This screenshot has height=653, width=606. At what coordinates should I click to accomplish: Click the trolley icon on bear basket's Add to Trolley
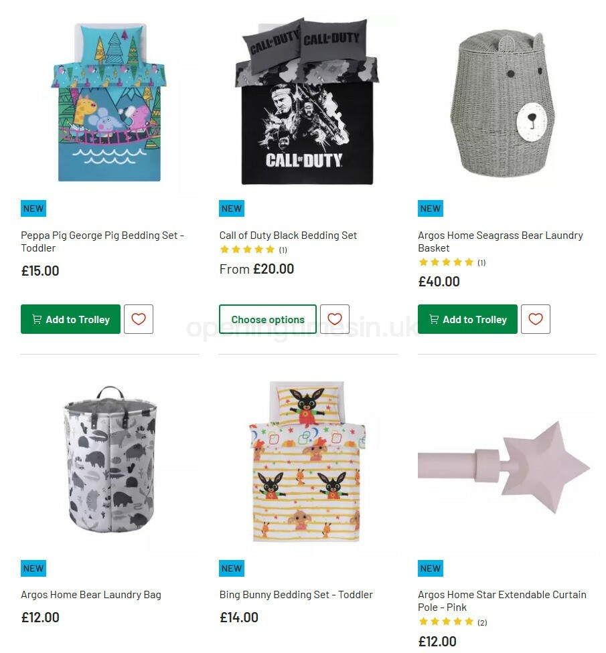434,319
